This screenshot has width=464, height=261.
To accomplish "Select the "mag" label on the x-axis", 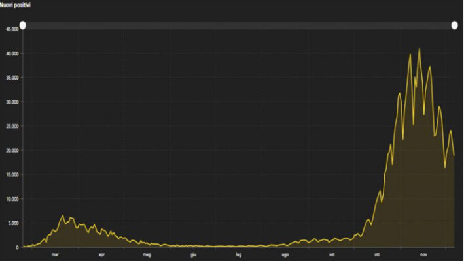I will point(147,254).
